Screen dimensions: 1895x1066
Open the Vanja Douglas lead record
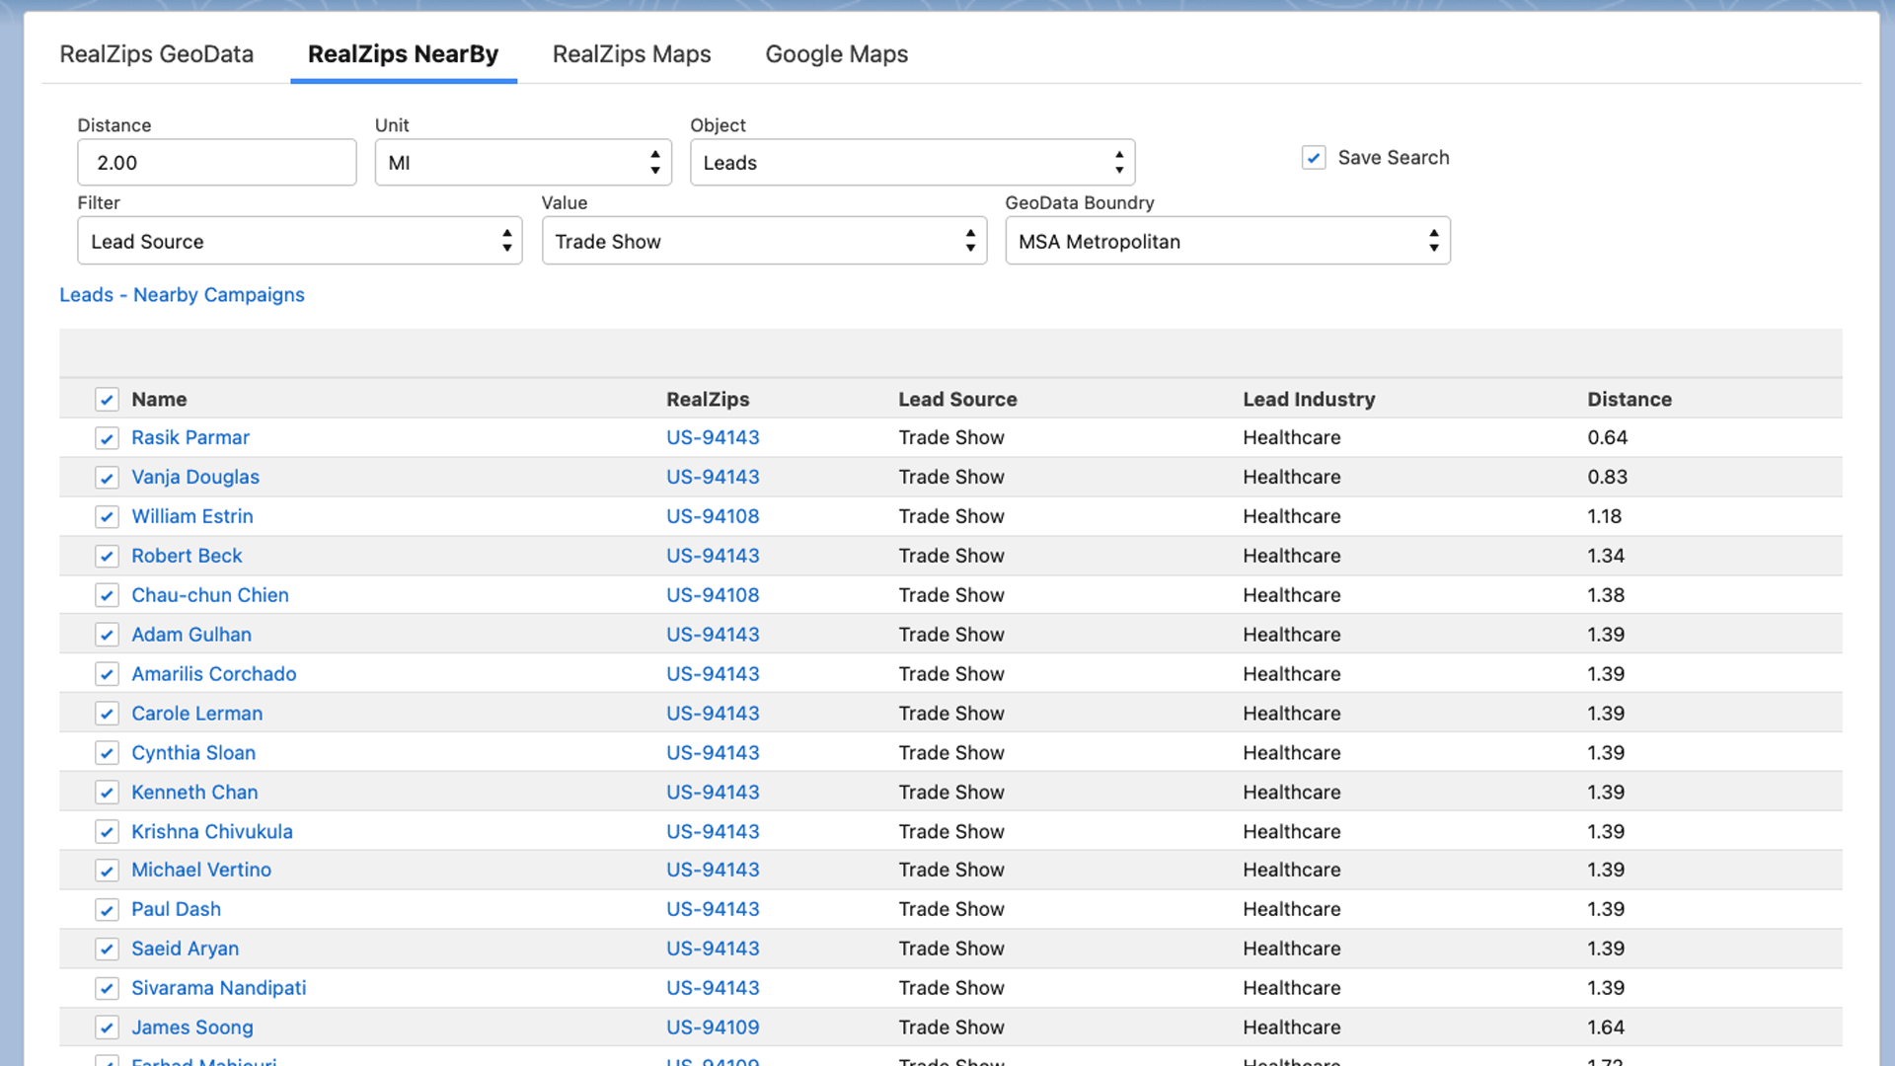[195, 477]
